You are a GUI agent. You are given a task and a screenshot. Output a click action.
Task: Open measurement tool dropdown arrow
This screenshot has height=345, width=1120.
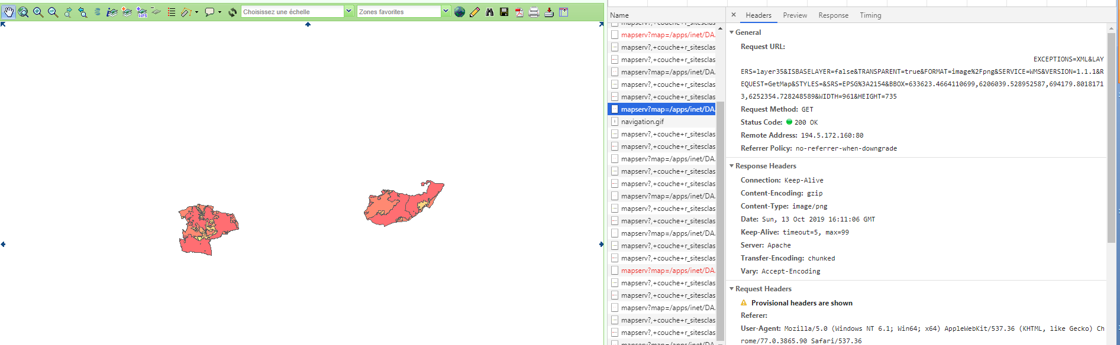tap(196, 12)
